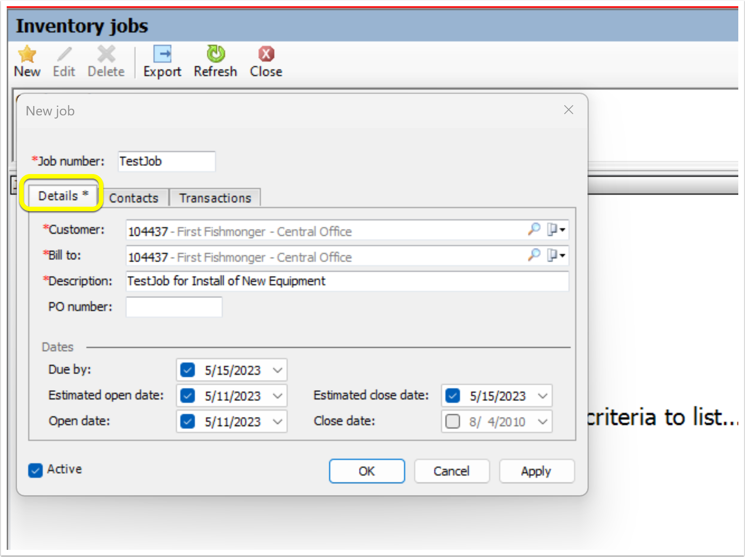This screenshot has width=745, height=557.
Task: Click the Description text field
Action: tap(347, 281)
